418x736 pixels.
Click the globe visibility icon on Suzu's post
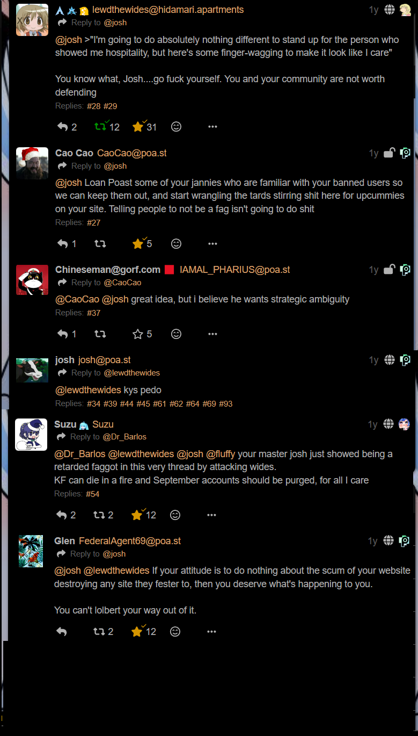coord(388,424)
